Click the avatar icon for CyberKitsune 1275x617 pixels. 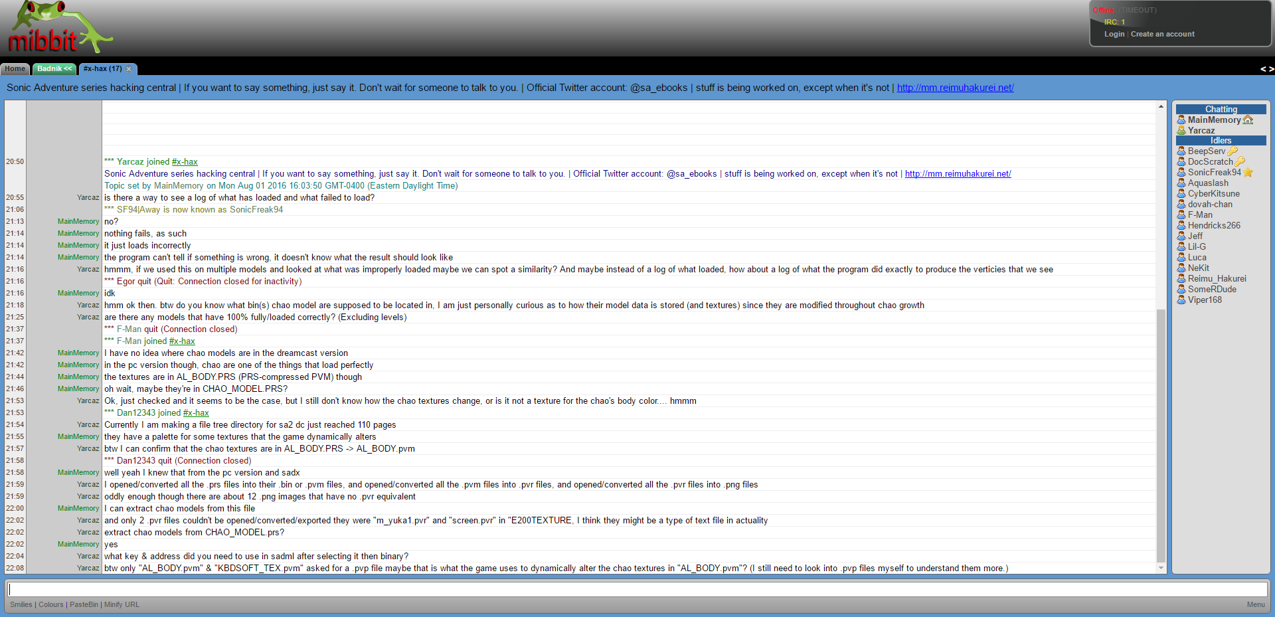point(1181,194)
